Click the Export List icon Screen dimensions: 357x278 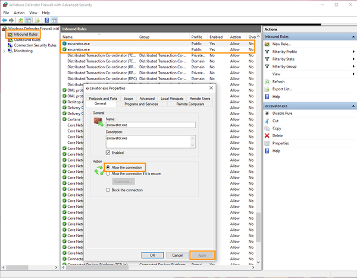pyautogui.click(x=267, y=89)
